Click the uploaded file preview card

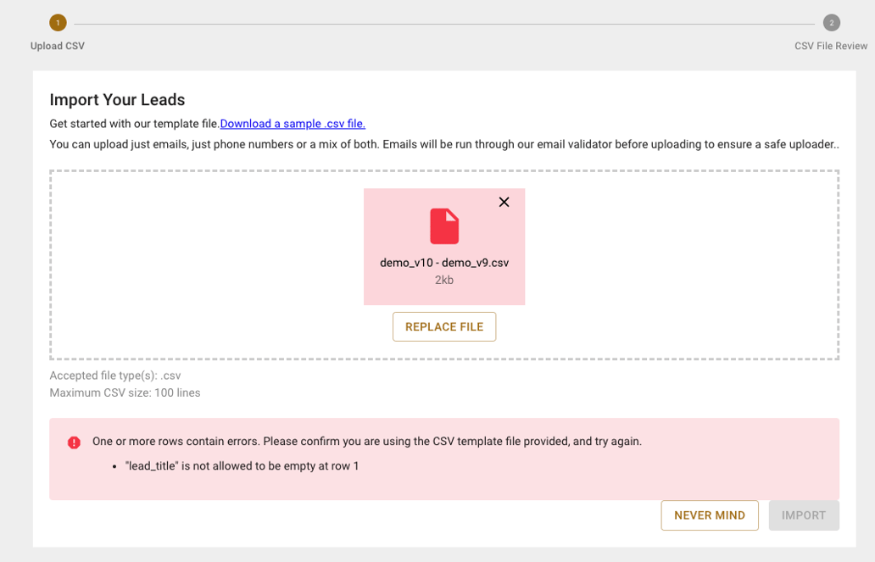[x=444, y=246]
